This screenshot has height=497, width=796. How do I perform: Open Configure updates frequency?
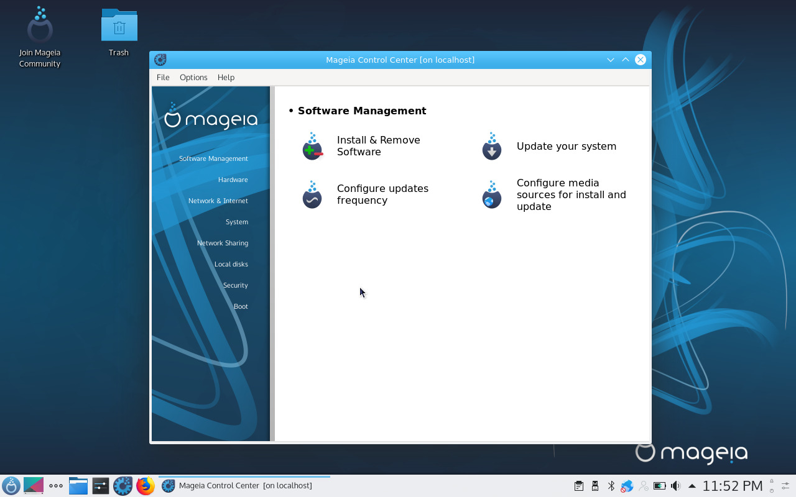[x=382, y=194]
